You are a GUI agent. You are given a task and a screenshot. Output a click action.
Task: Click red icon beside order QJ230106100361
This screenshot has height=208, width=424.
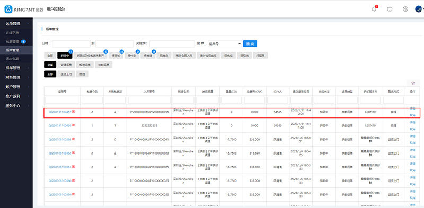[x=73, y=167]
